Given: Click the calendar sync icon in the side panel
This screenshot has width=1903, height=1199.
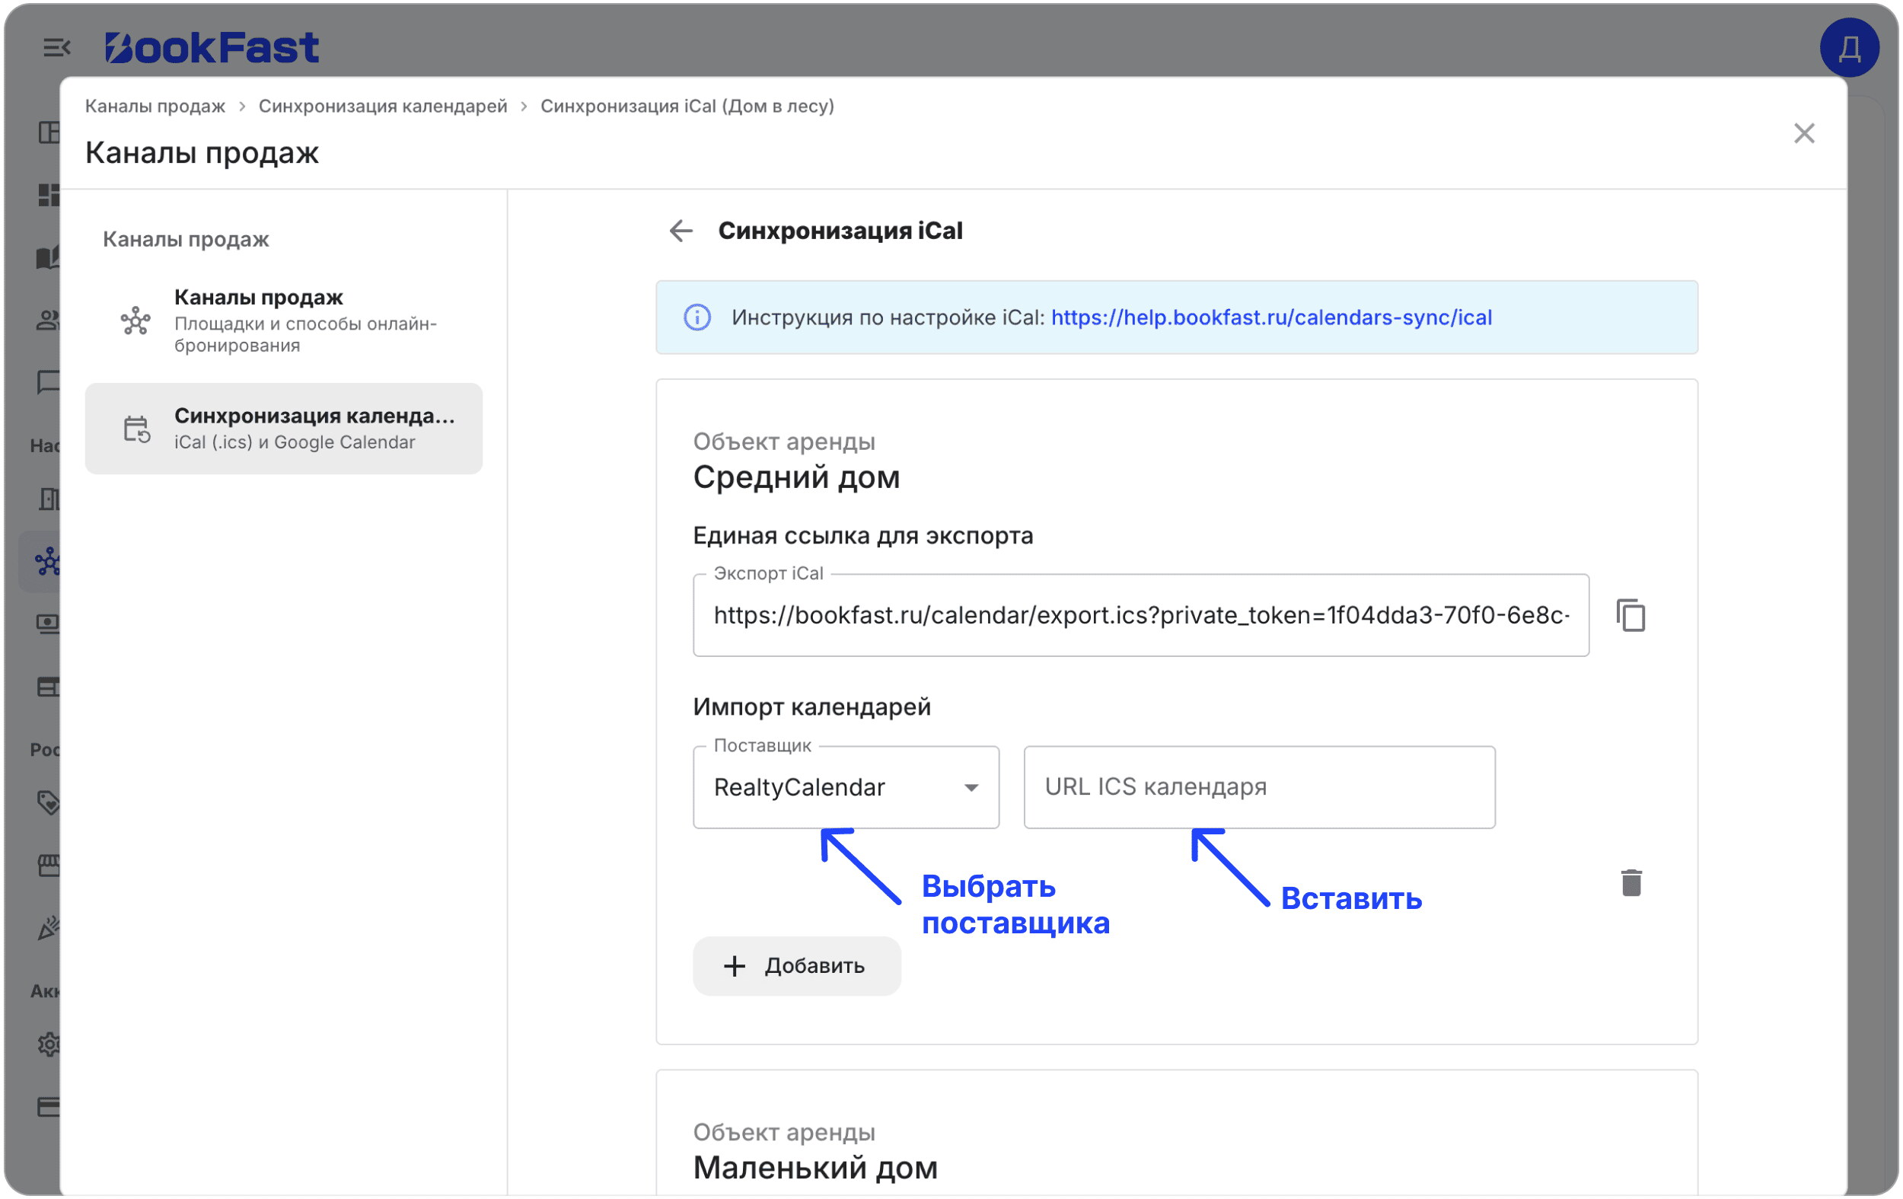Looking at the screenshot, I should pyautogui.click(x=136, y=429).
